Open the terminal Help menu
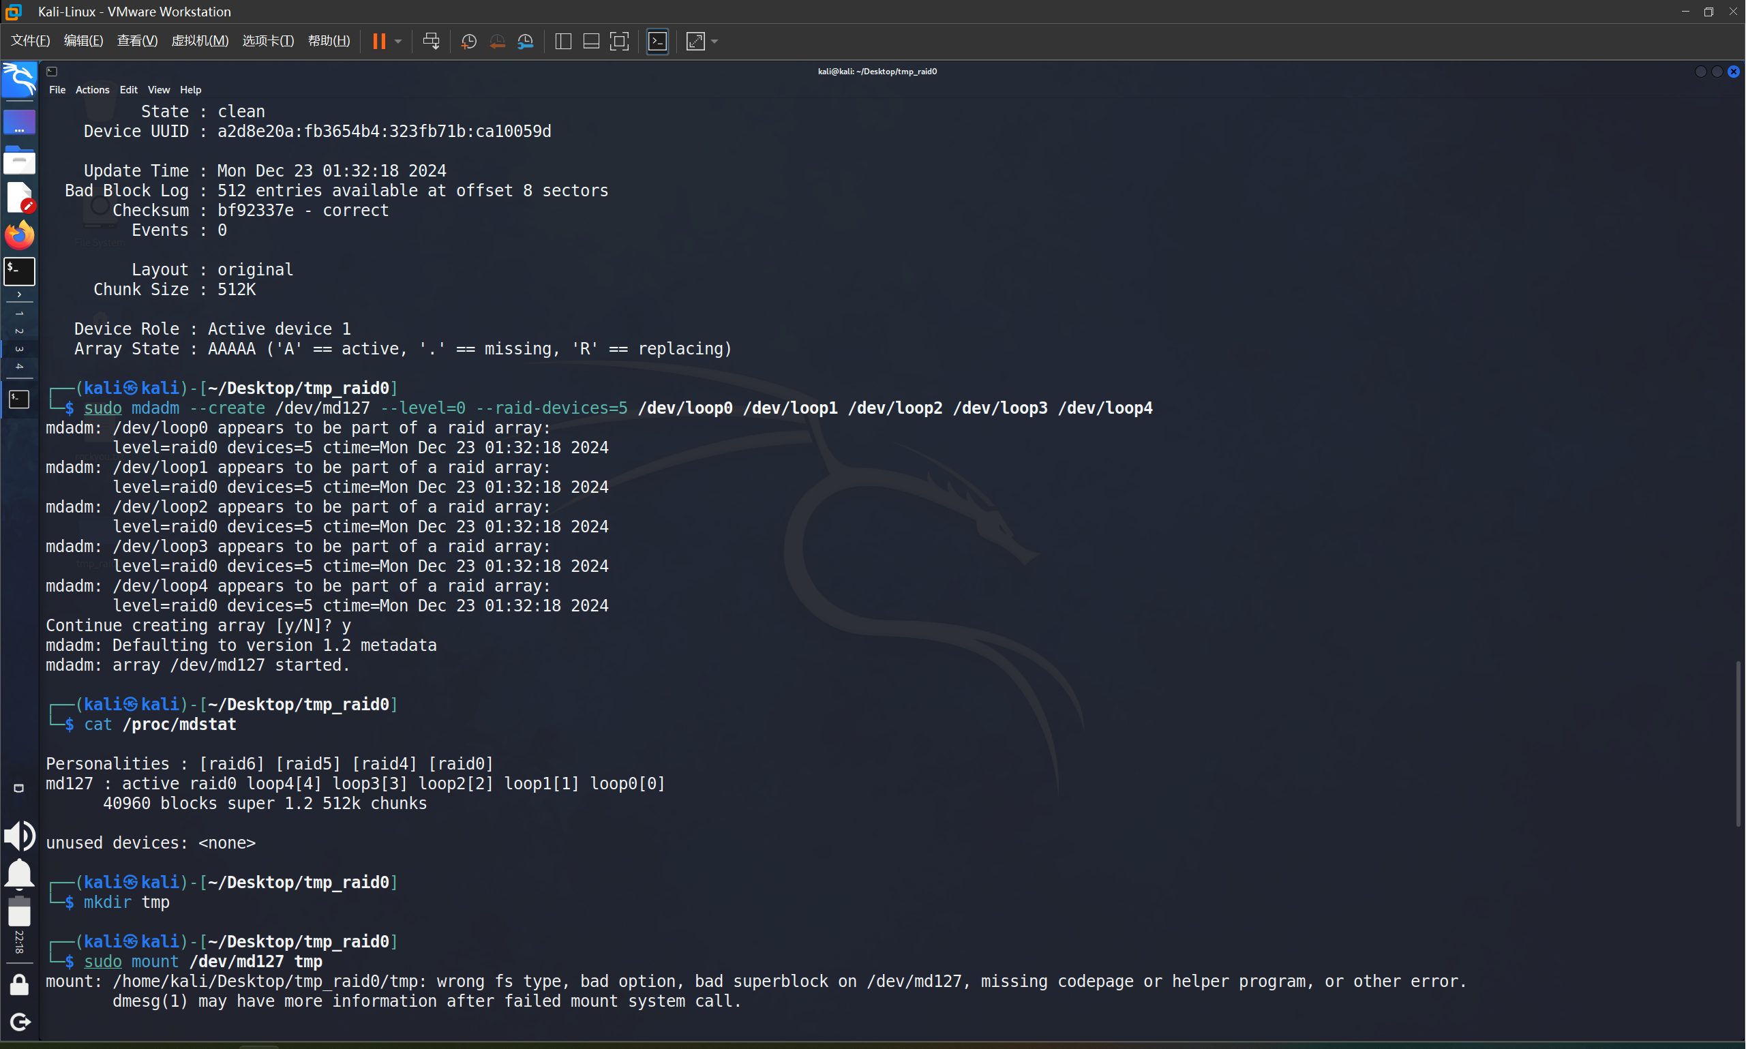Screen dimensions: 1746x1049 pos(190,90)
